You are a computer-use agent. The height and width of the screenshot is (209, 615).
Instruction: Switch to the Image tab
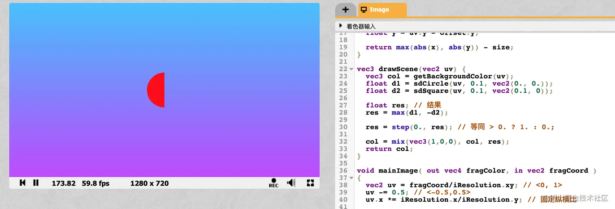tap(382, 10)
